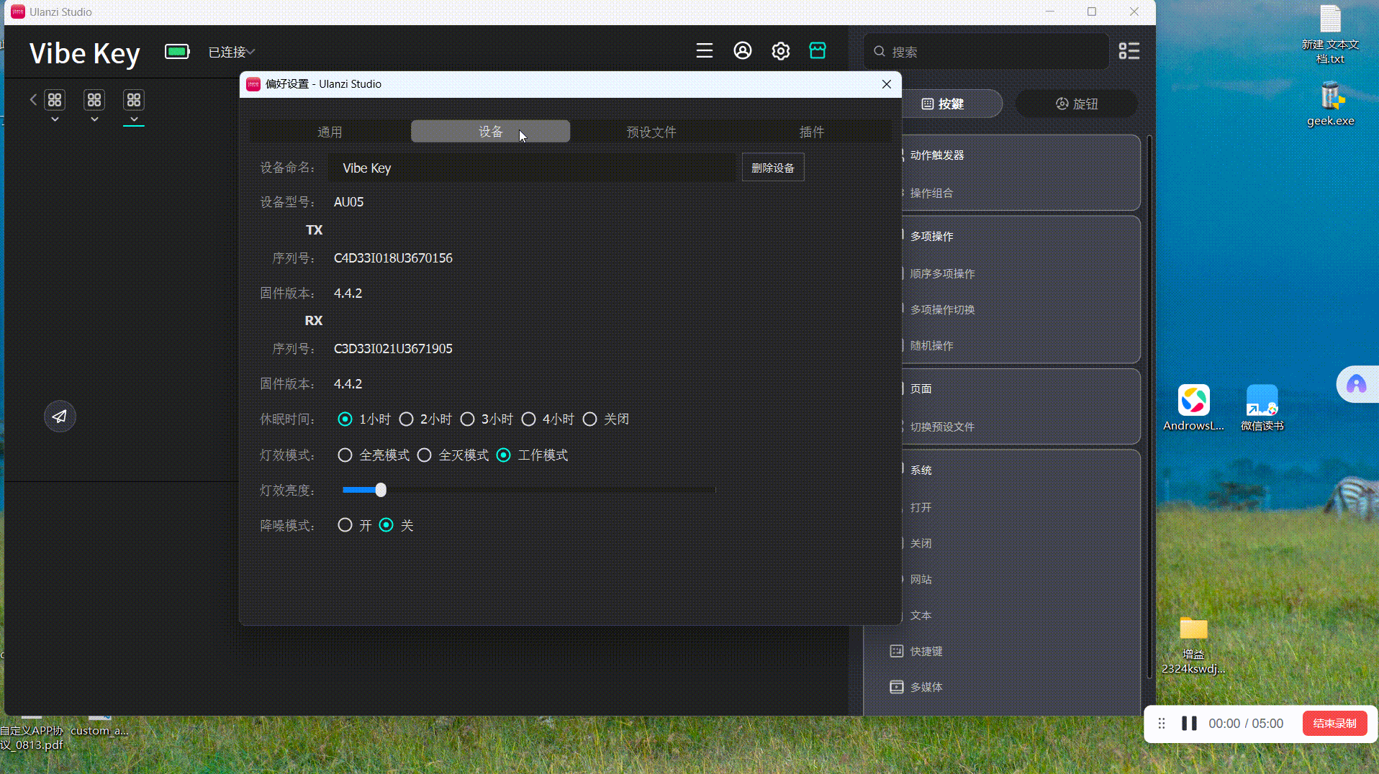Expand the chevron under the first page icon
This screenshot has height=774, width=1379.
click(55, 119)
